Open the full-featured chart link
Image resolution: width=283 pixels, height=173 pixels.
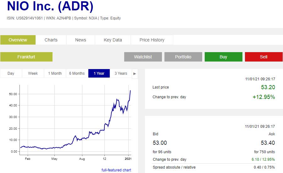coord(116,170)
